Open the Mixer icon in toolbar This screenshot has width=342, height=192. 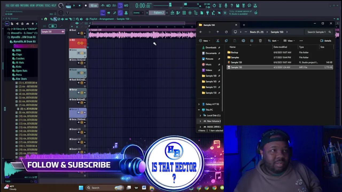coord(190,13)
